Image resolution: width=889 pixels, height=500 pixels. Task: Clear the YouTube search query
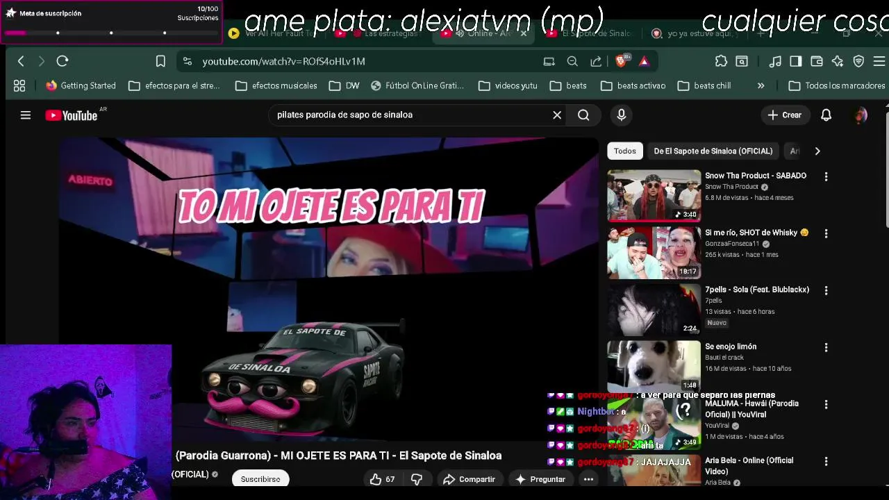557,115
